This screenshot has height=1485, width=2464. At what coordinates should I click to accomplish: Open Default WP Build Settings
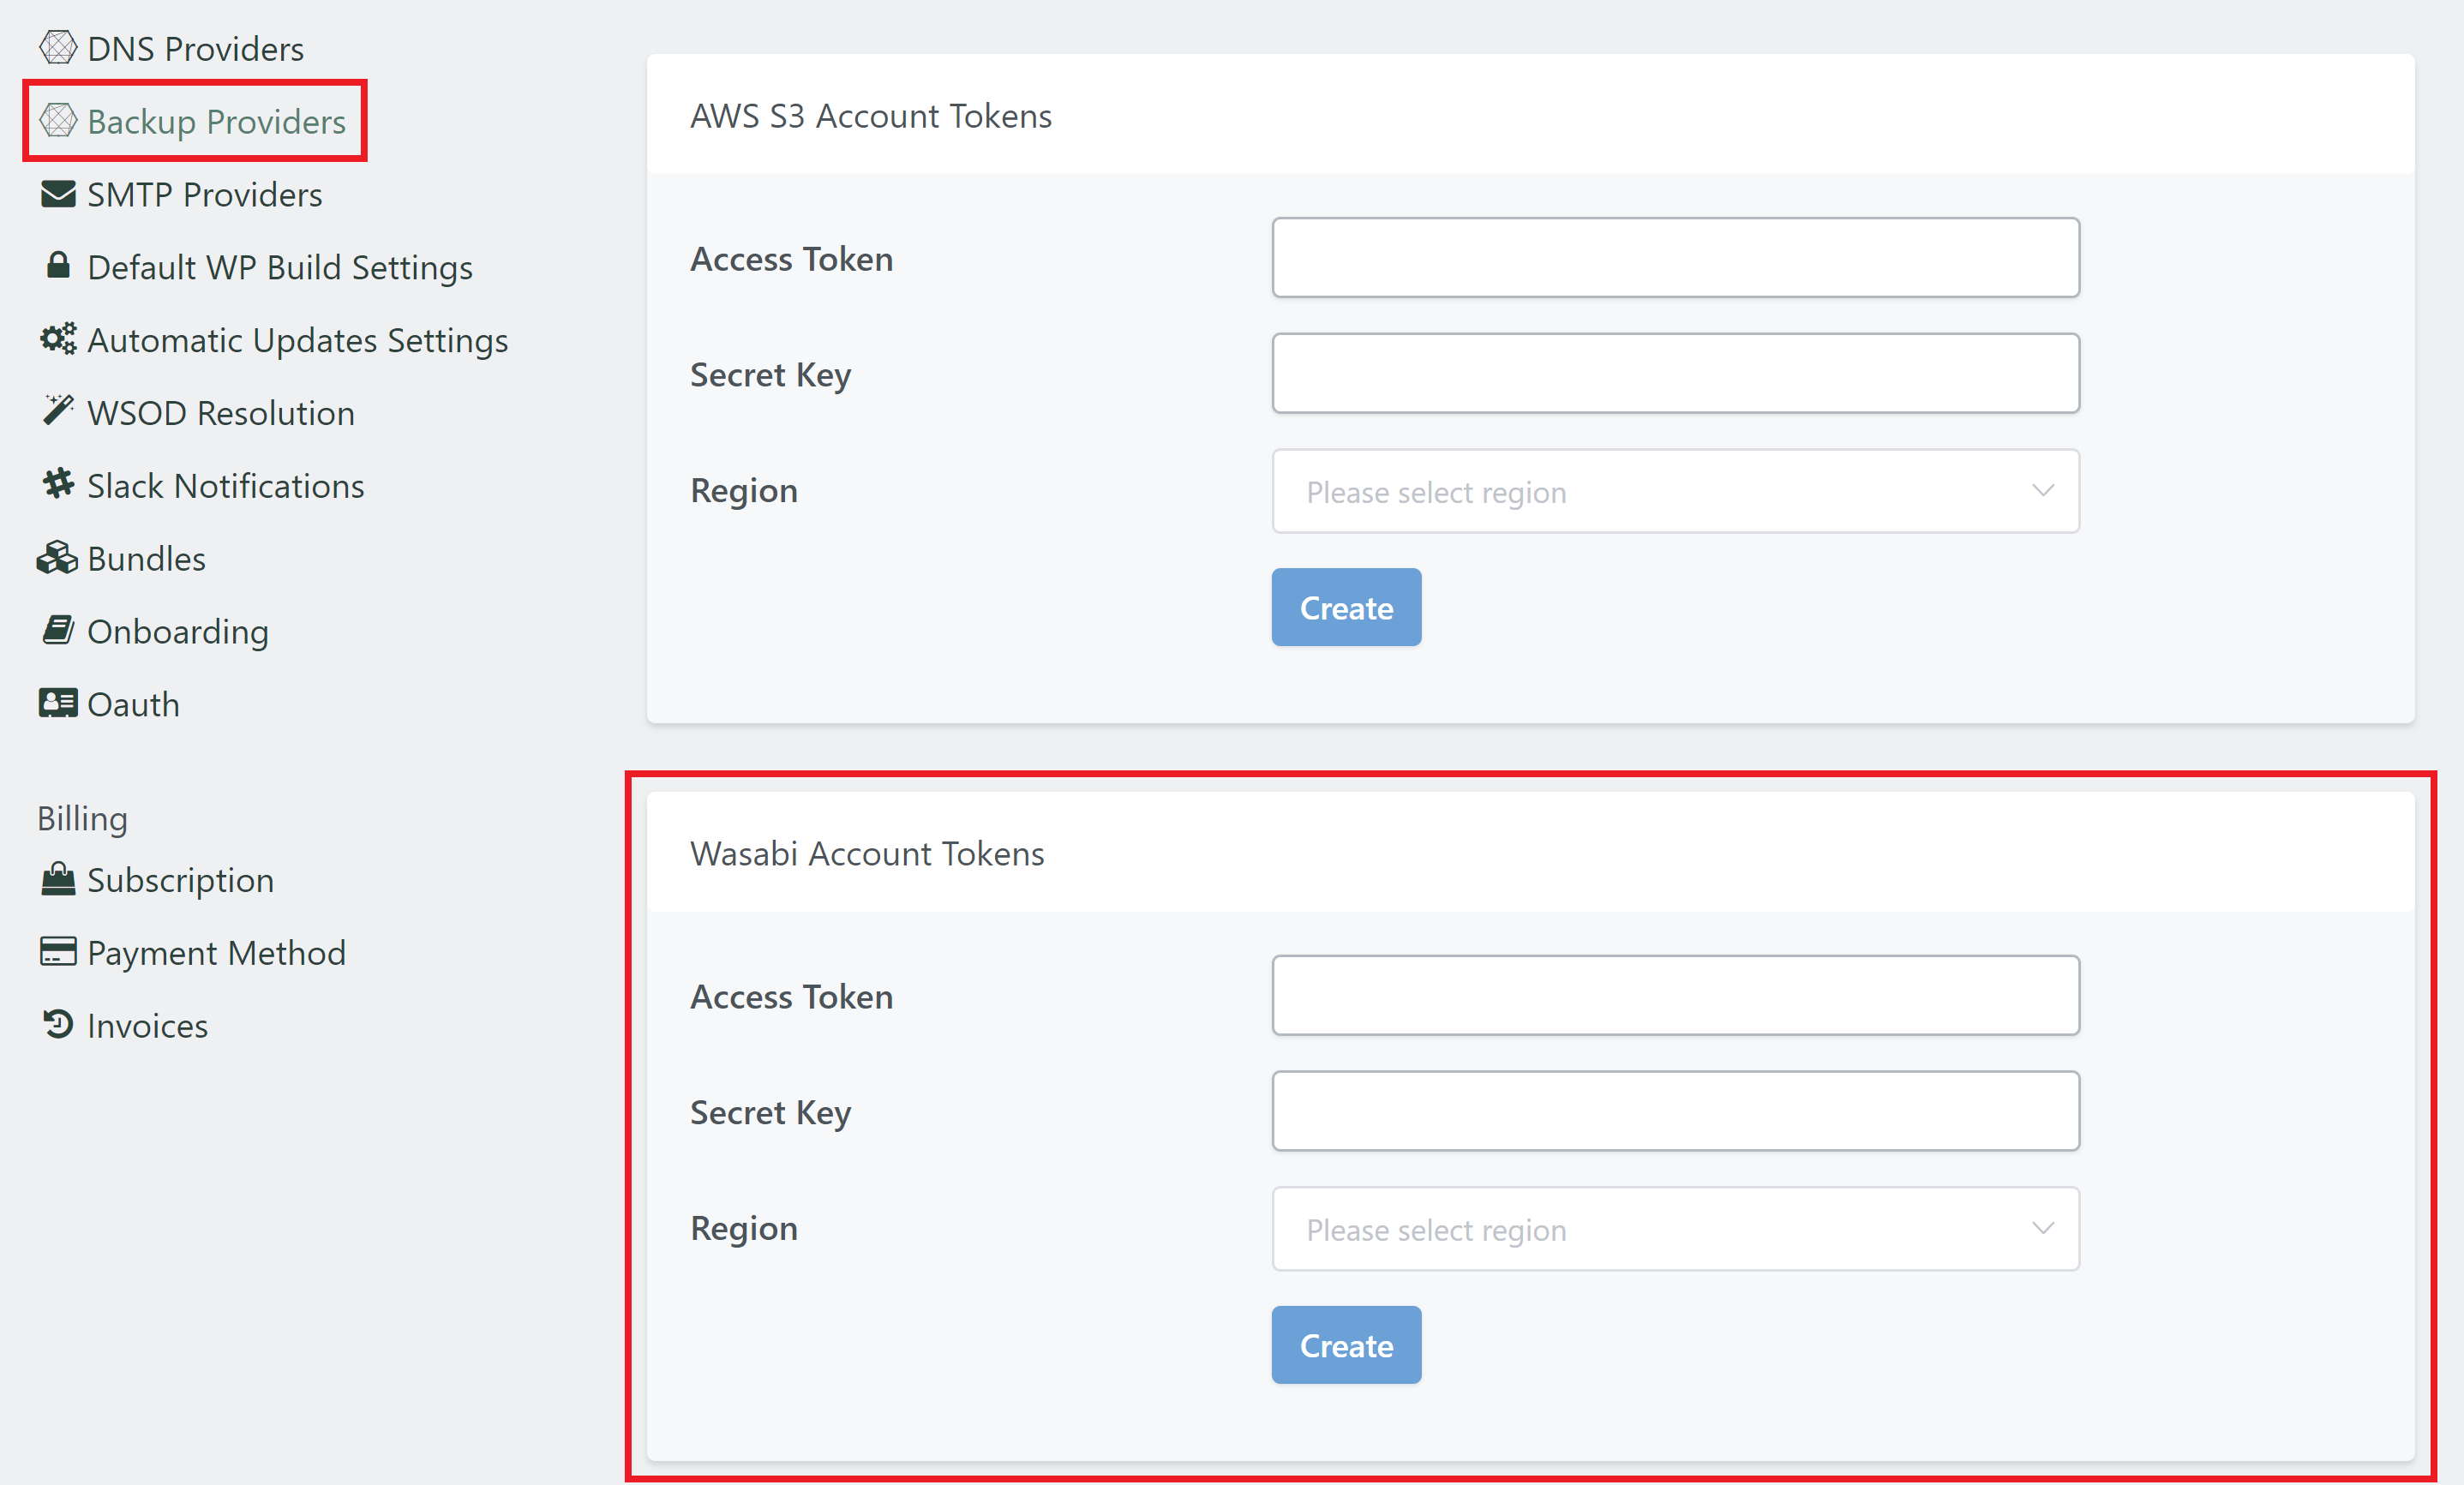[280, 267]
